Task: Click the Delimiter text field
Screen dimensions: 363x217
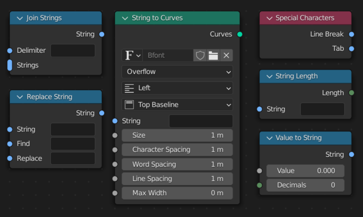Action: coord(73,51)
